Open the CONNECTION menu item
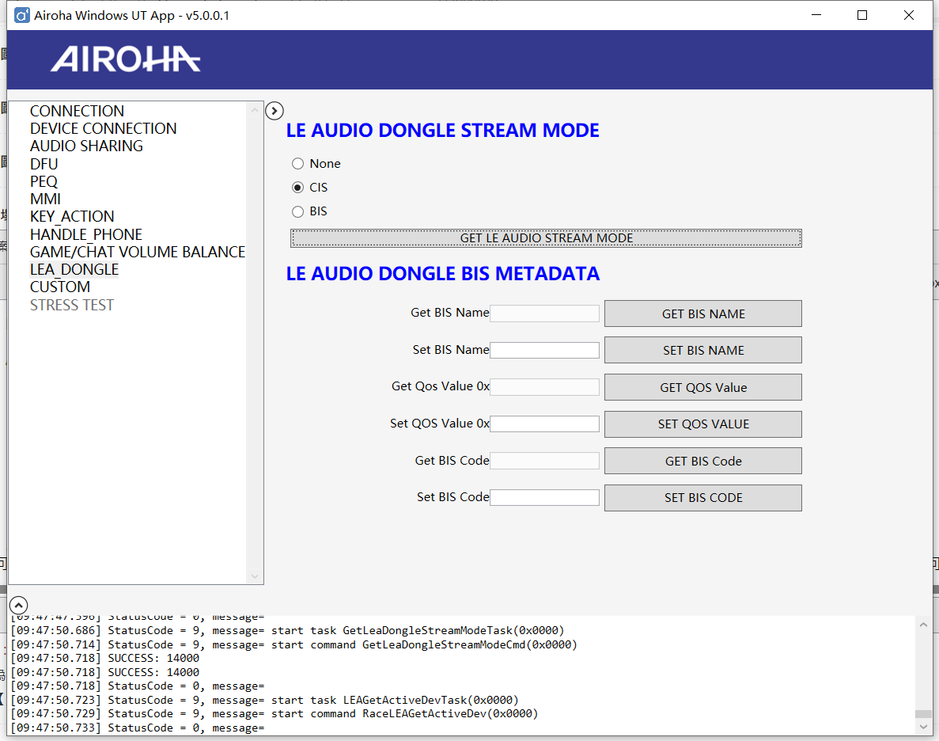The image size is (939, 741). pyautogui.click(x=78, y=111)
